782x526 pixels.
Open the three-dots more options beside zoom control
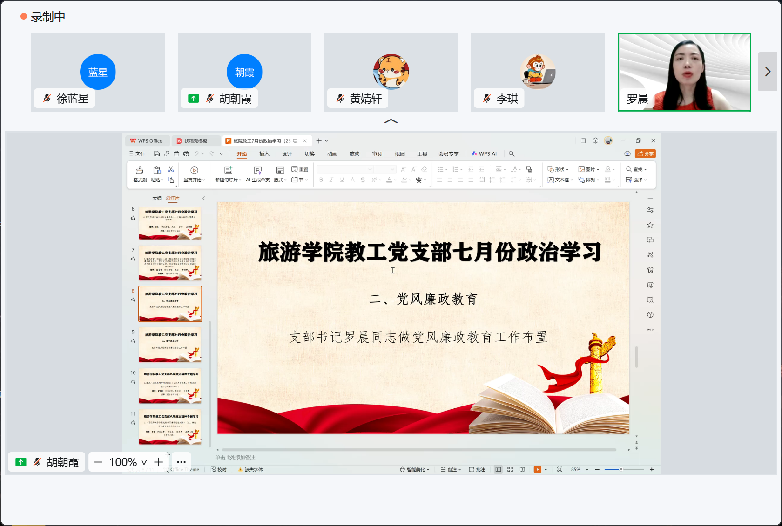coord(182,462)
